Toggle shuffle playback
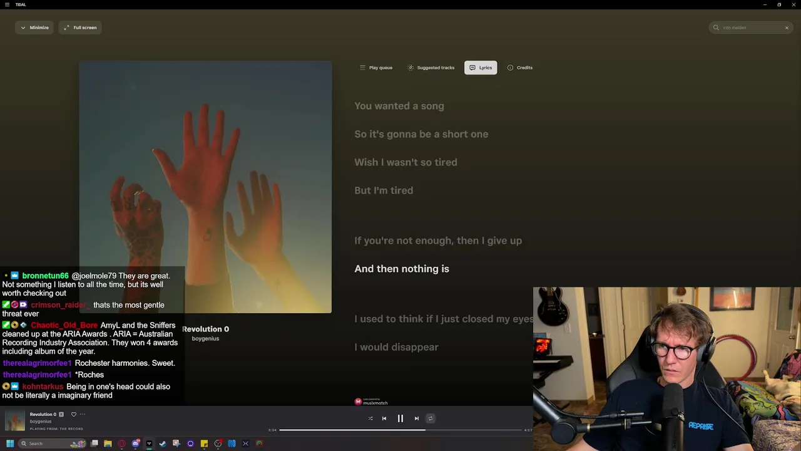The width and height of the screenshot is (801, 451). [x=370, y=418]
